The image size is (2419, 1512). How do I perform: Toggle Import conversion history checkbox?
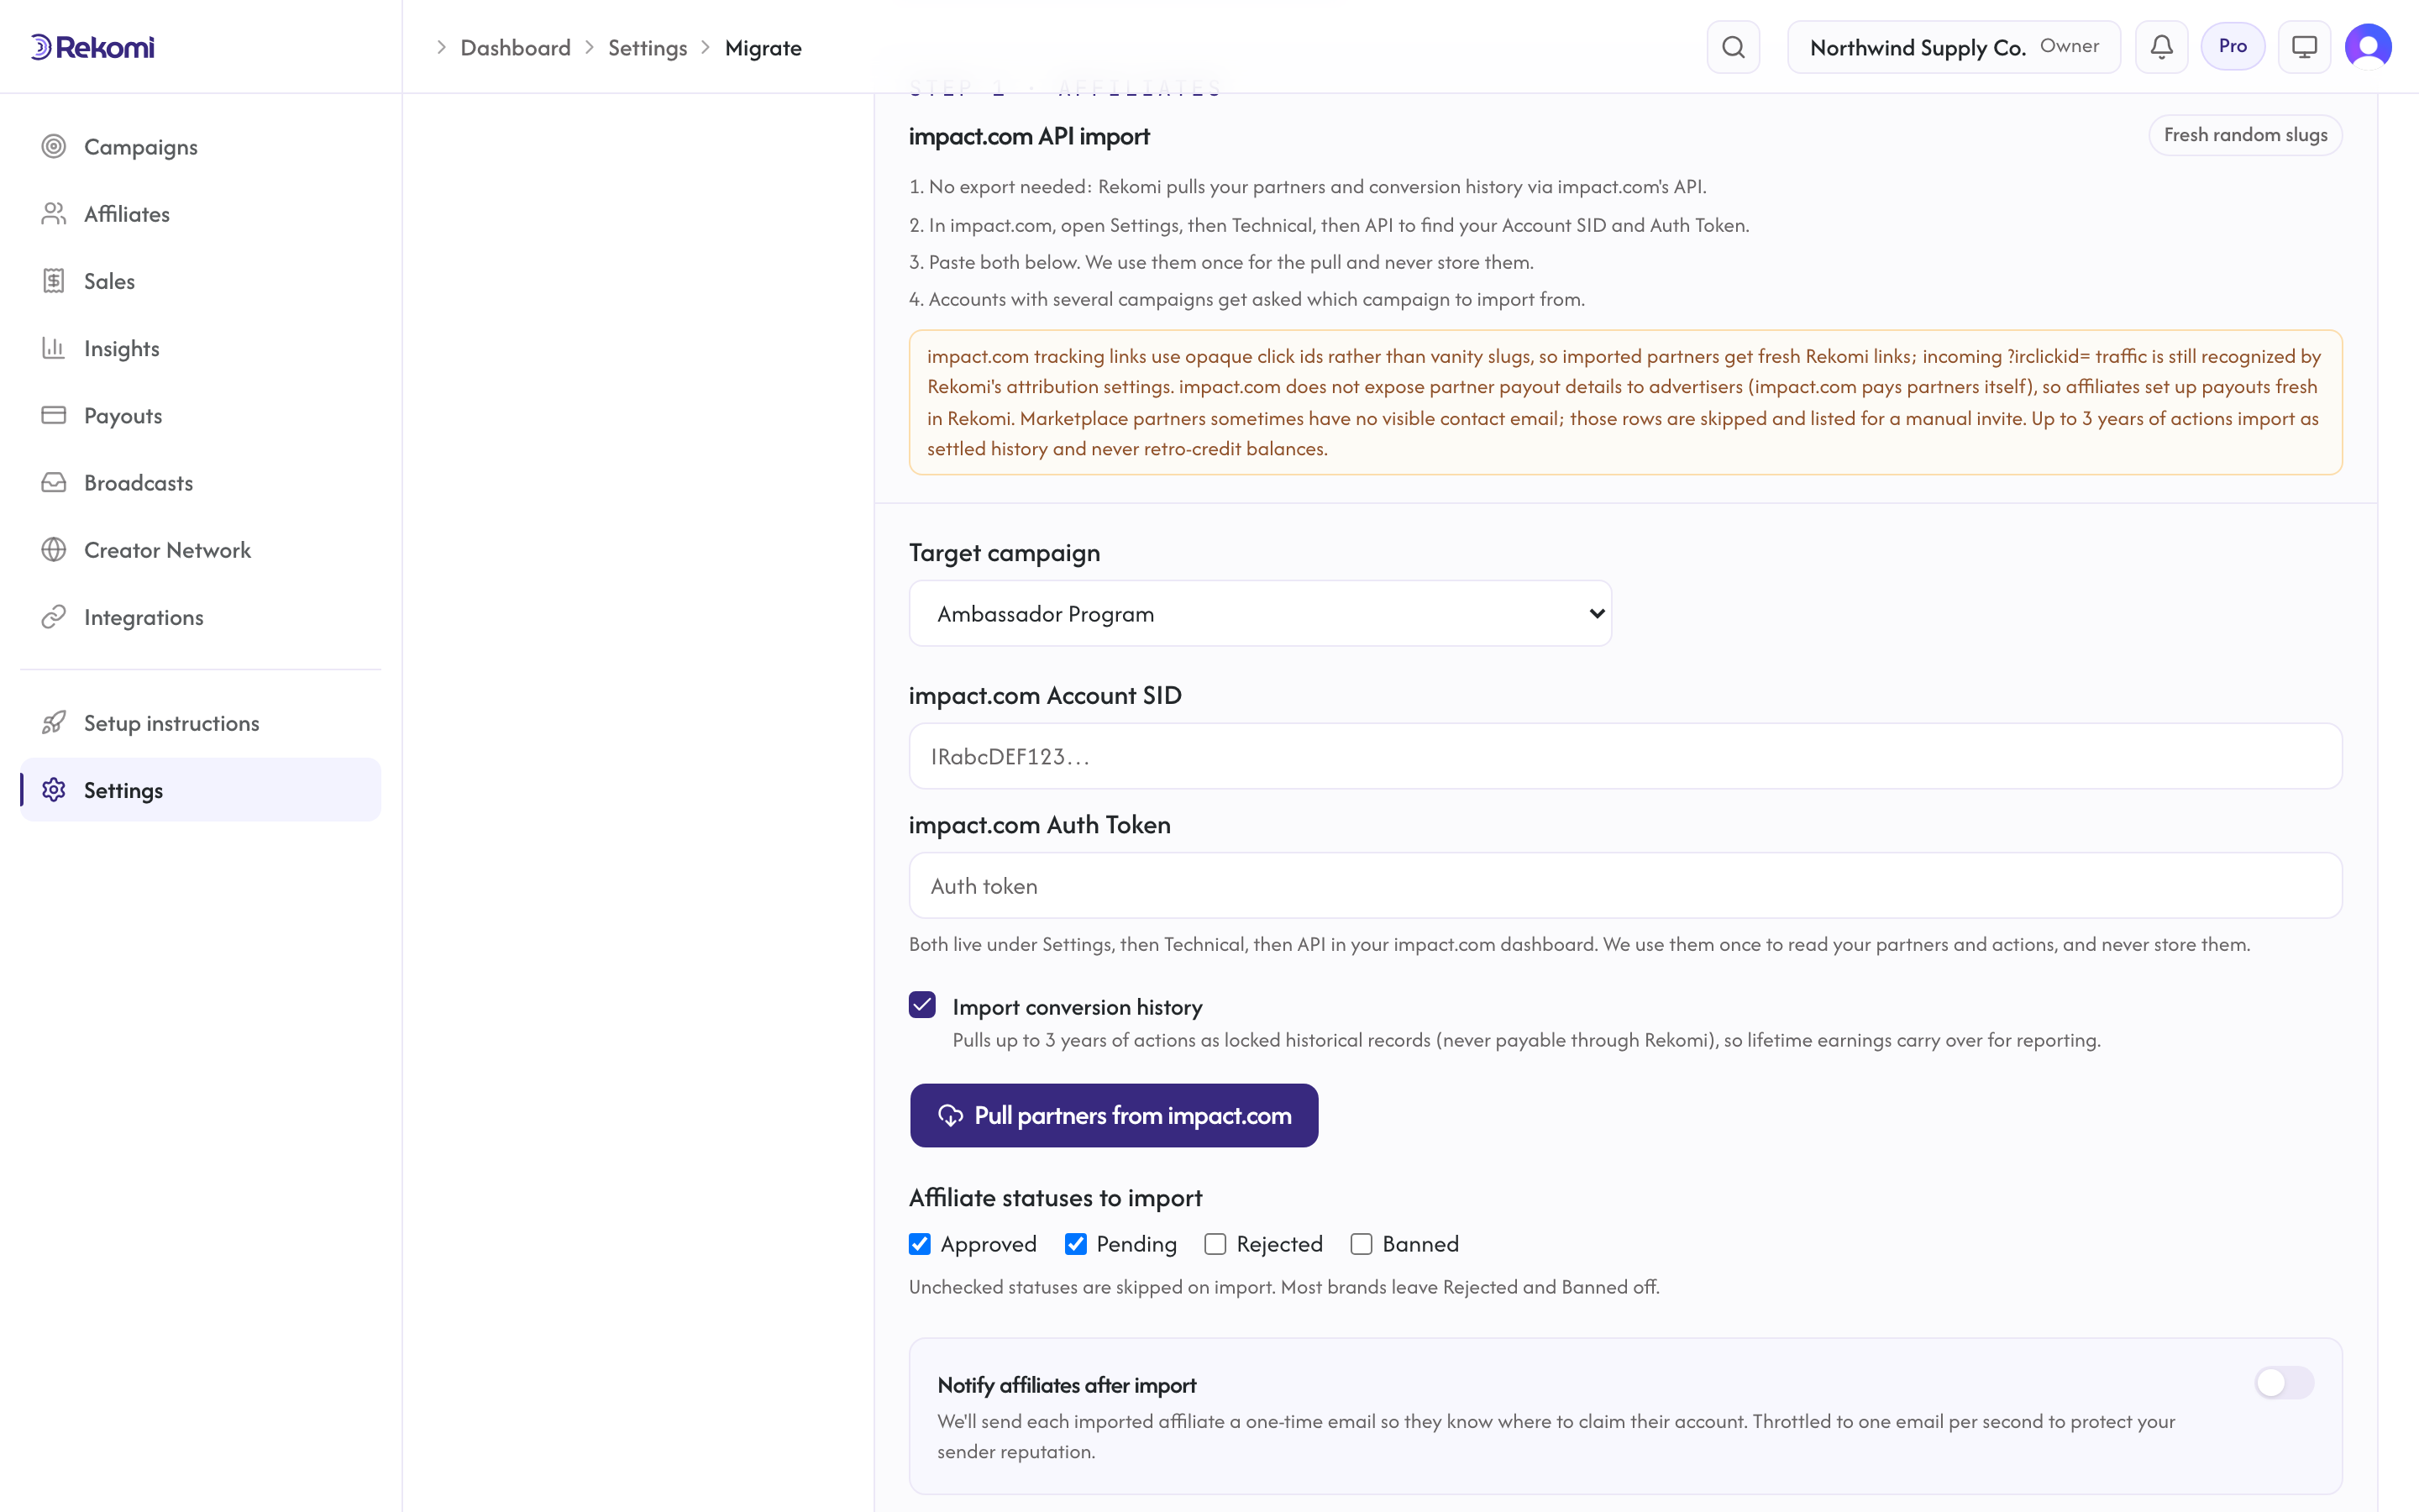click(921, 1005)
